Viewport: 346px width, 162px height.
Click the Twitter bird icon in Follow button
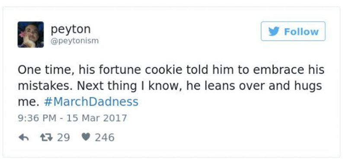[274, 31]
